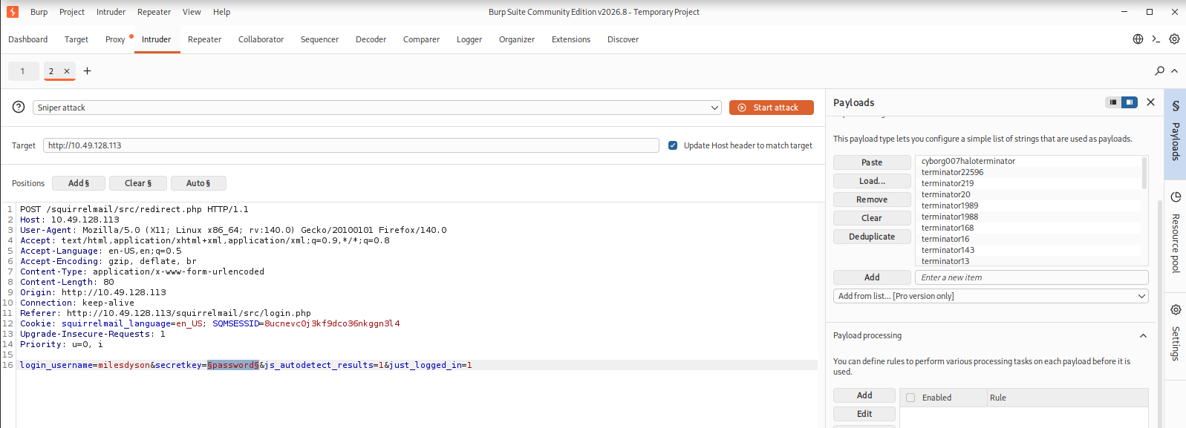Select payload cyborg007haloterminator in the list
Screen dimensions: 1186x428
(x=968, y=161)
